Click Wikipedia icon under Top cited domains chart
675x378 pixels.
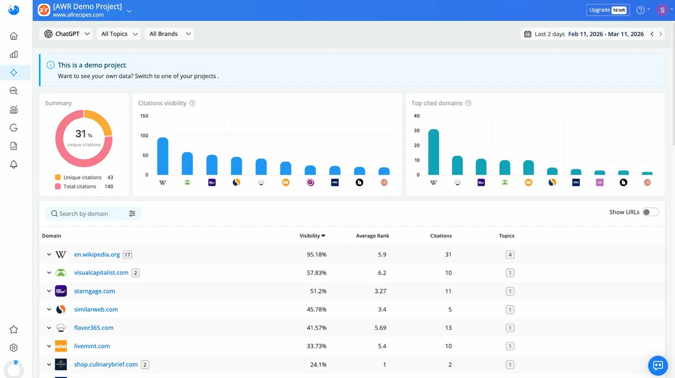click(434, 183)
